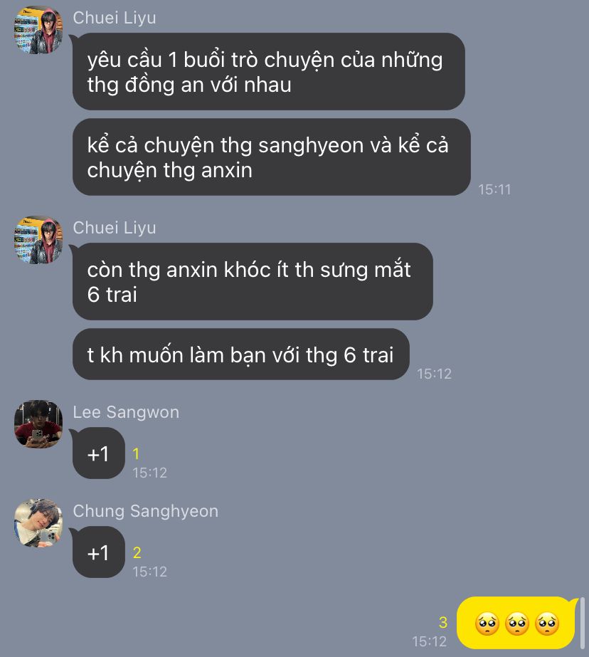
Task: Select message starting 'yêu cầu 1 buổi'
Action: [x=269, y=72]
